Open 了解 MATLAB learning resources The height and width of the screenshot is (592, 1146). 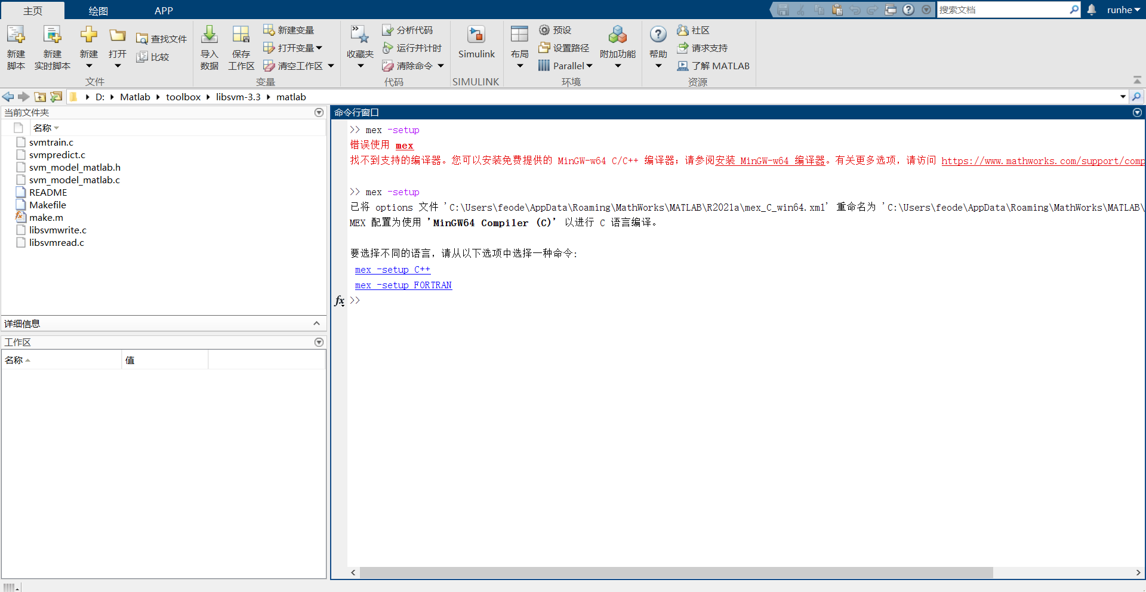point(713,66)
